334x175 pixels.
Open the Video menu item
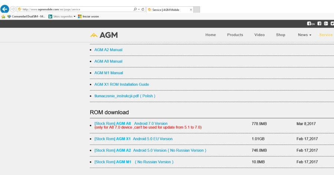pyautogui.click(x=259, y=35)
